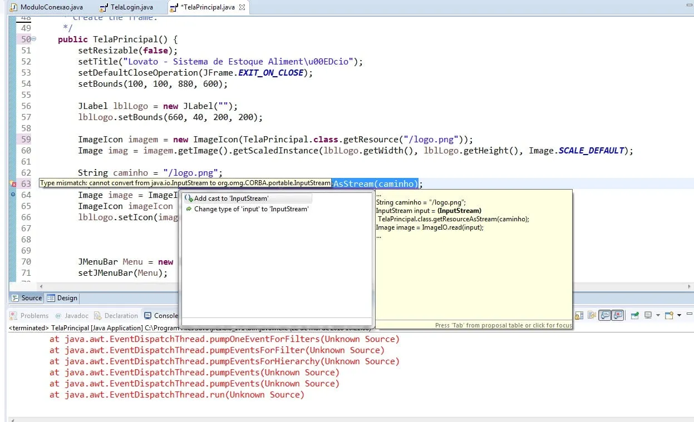
Task: Open the Declaration view tab
Action: click(116, 315)
